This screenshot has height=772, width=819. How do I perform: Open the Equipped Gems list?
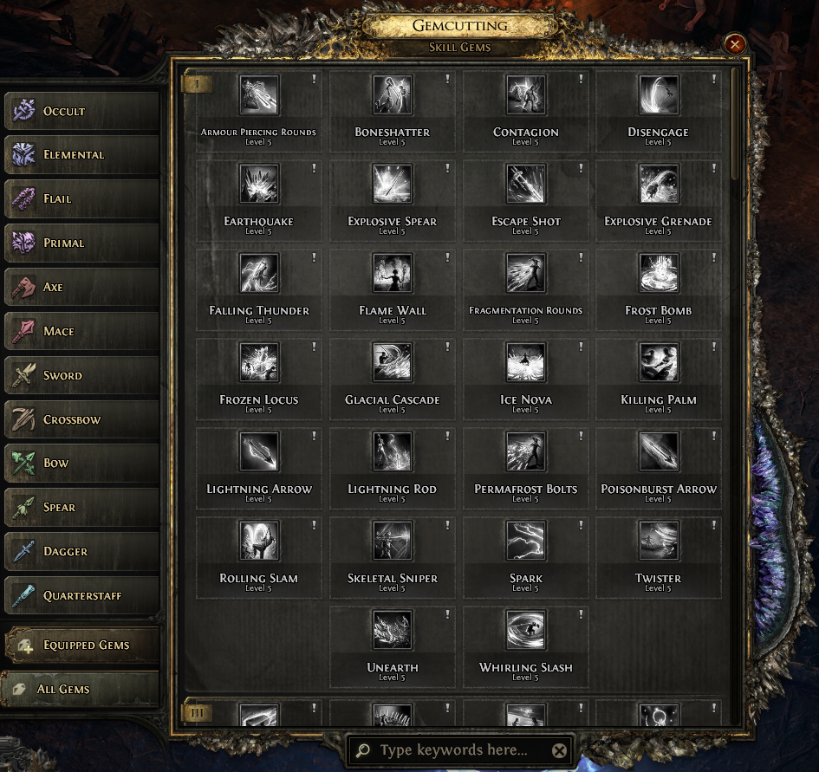click(x=82, y=645)
